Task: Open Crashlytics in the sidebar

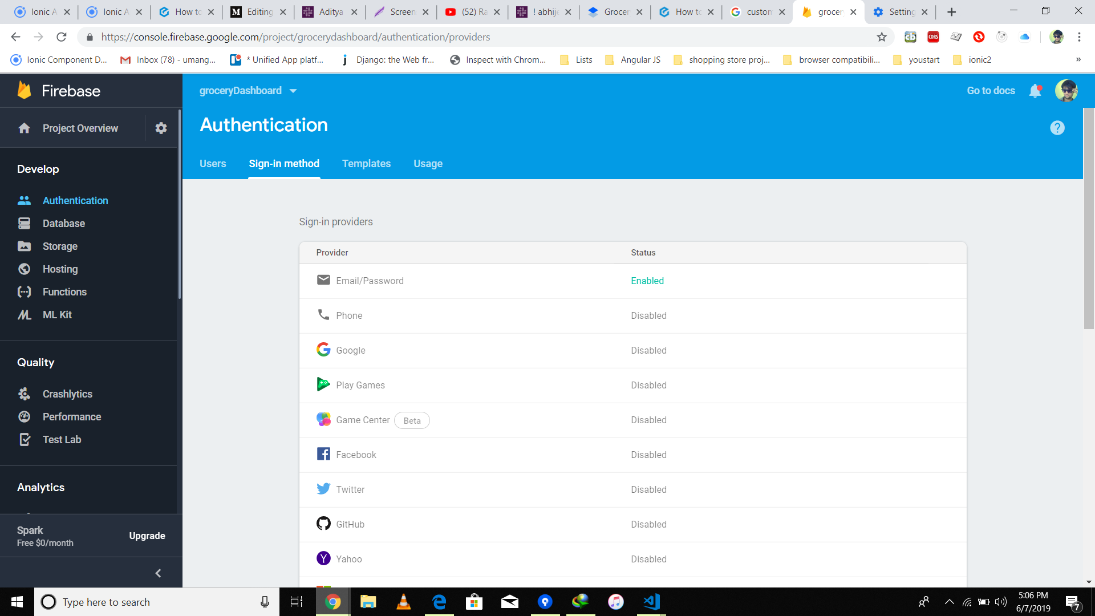Action: pos(67,394)
